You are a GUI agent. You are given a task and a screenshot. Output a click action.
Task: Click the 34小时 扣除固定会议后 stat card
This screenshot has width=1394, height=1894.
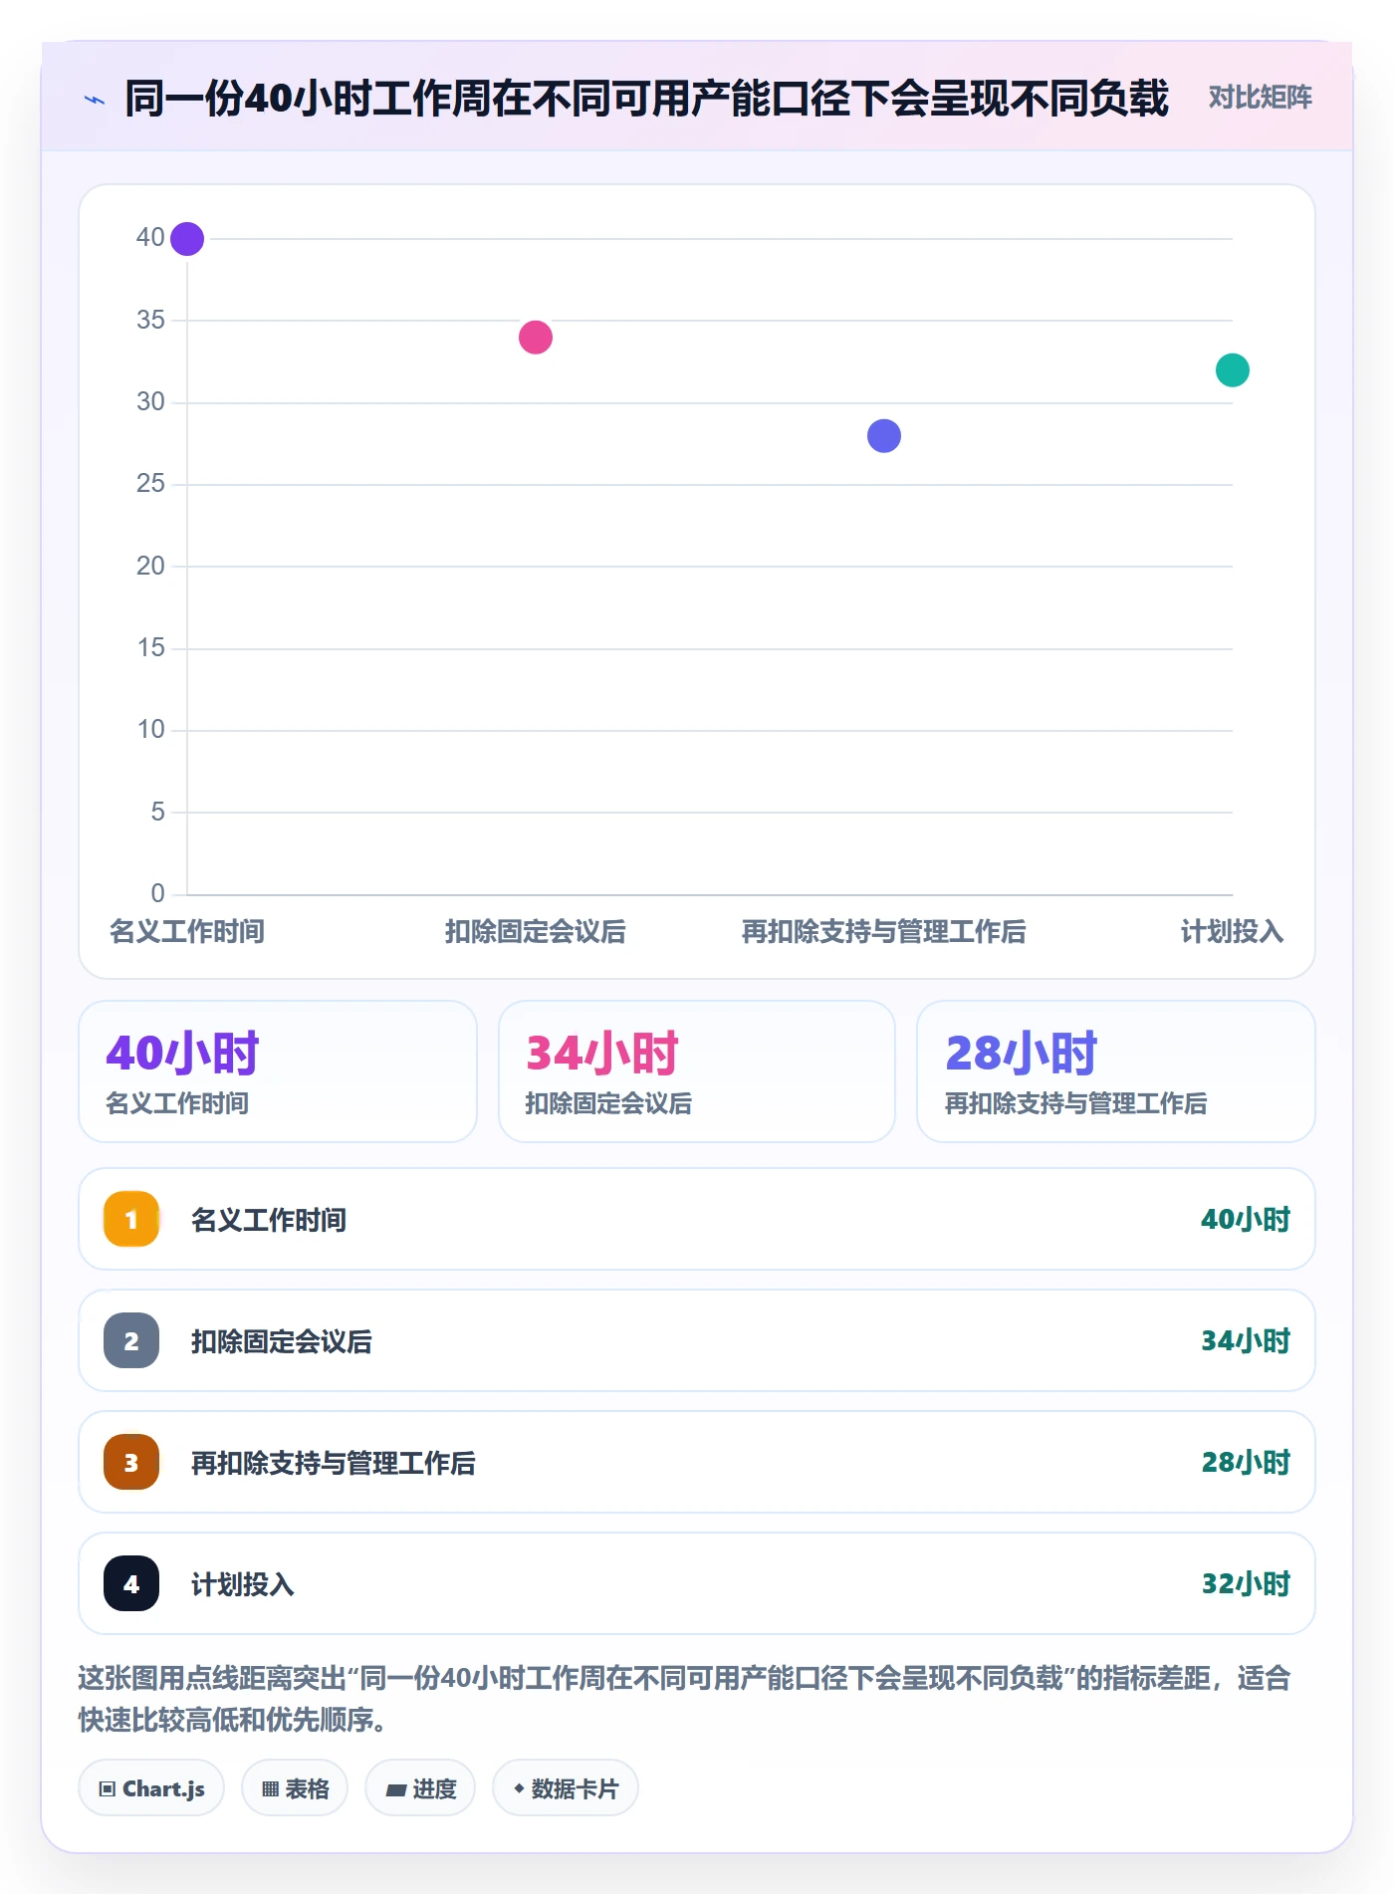pyautogui.click(x=697, y=1071)
